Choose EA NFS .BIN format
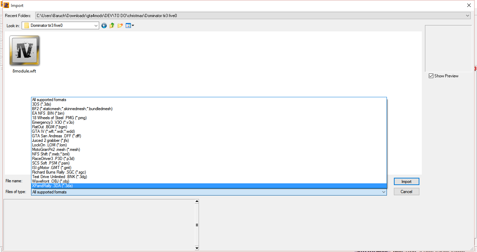Screen dimensions: 477x252 pyautogui.click(x=209, y=113)
